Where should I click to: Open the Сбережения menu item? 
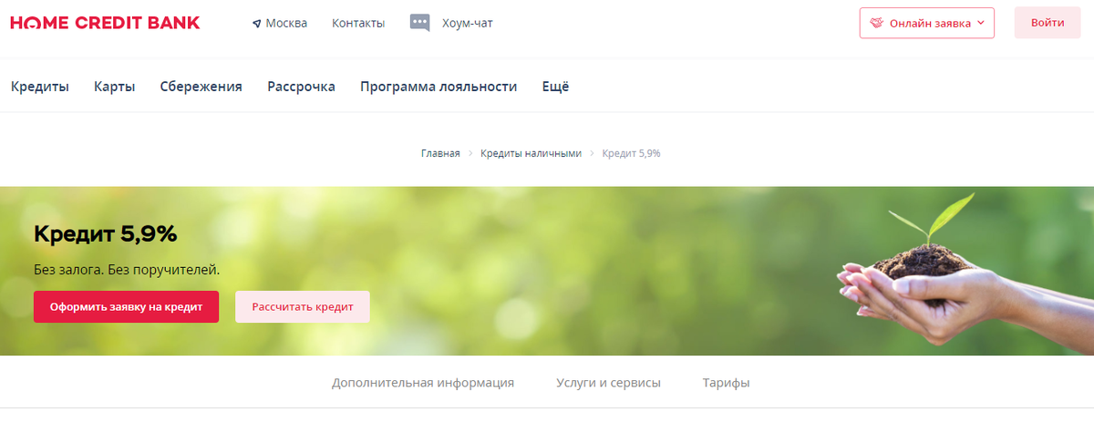[x=201, y=87]
